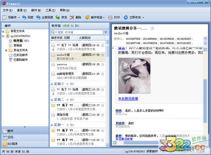Open the 写邮件 dropdown arrow
211x155 pixels.
[19, 18]
